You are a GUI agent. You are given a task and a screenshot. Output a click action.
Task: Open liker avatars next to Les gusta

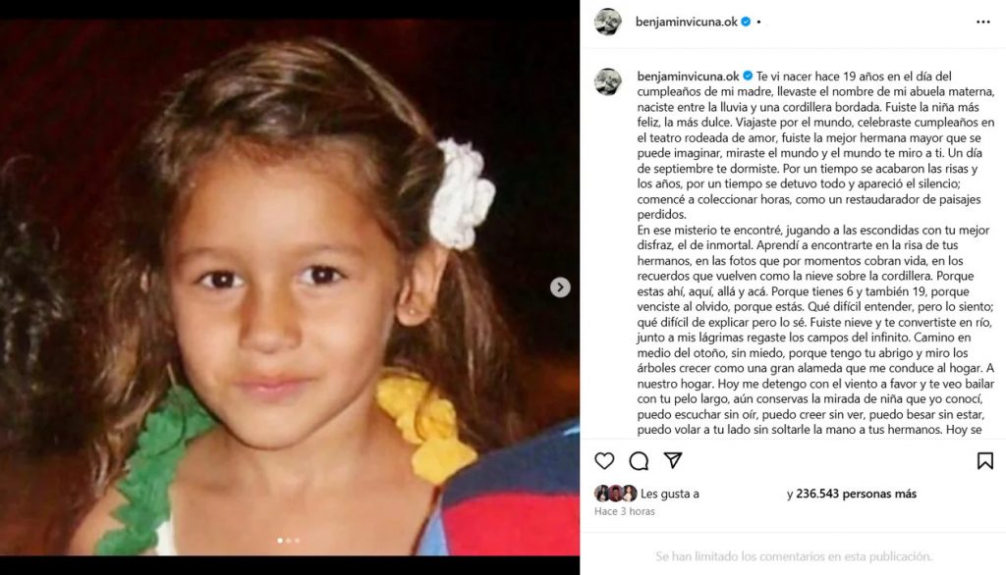[615, 493]
